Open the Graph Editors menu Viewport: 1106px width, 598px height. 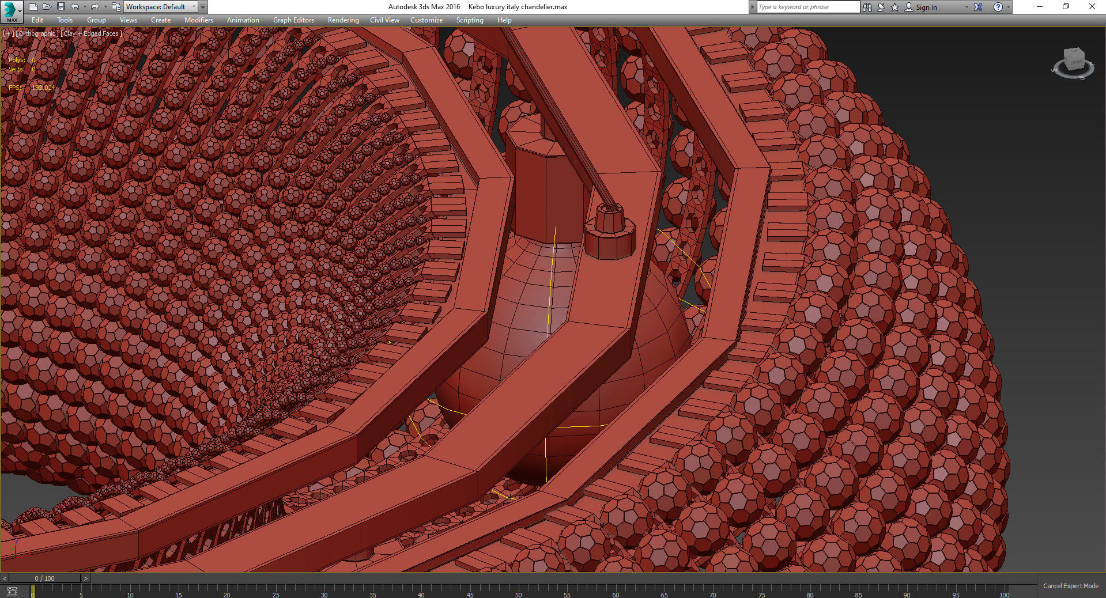point(293,20)
